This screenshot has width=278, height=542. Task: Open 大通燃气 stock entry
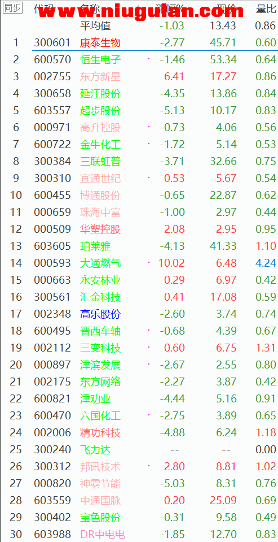(x=100, y=263)
